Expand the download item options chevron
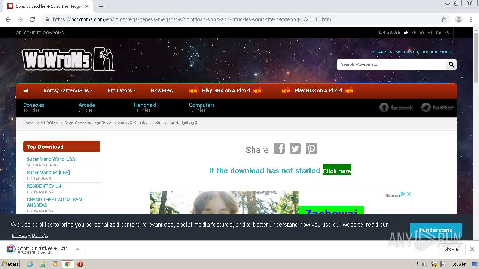This screenshot has width=479, height=269. [x=77, y=250]
